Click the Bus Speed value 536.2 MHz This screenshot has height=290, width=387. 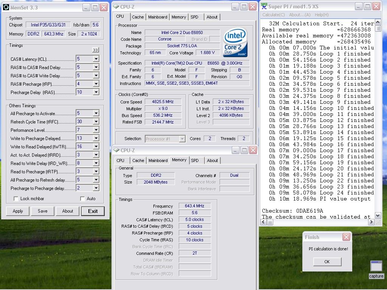(163, 115)
